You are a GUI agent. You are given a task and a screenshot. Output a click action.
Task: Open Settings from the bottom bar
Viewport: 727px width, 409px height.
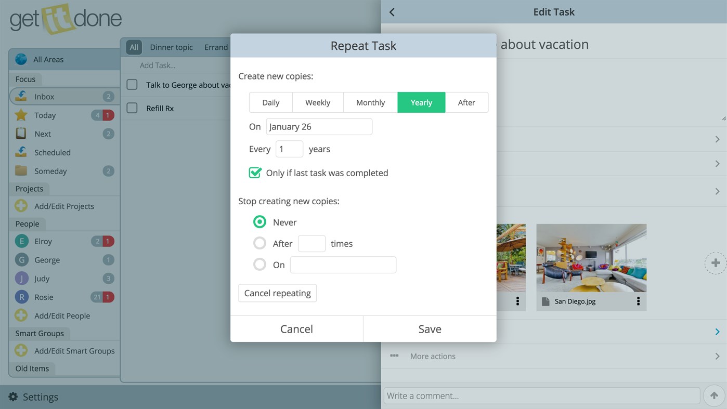[33, 397]
